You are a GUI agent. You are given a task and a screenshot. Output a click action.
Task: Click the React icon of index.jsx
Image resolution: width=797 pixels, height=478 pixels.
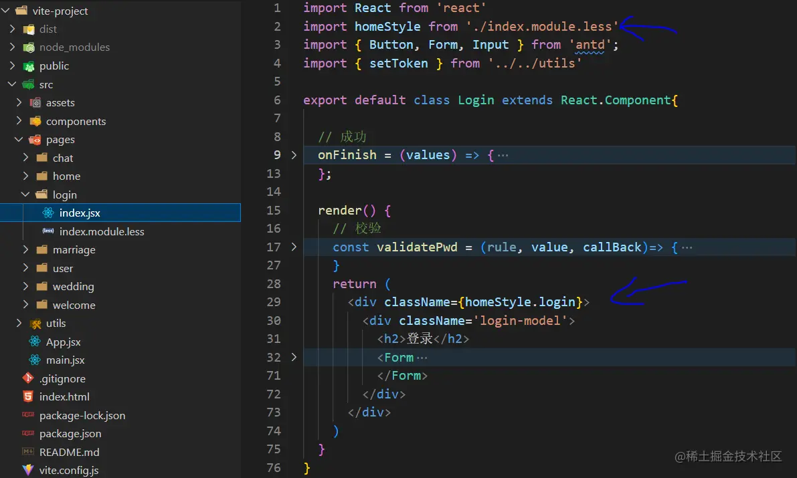[48, 213]
